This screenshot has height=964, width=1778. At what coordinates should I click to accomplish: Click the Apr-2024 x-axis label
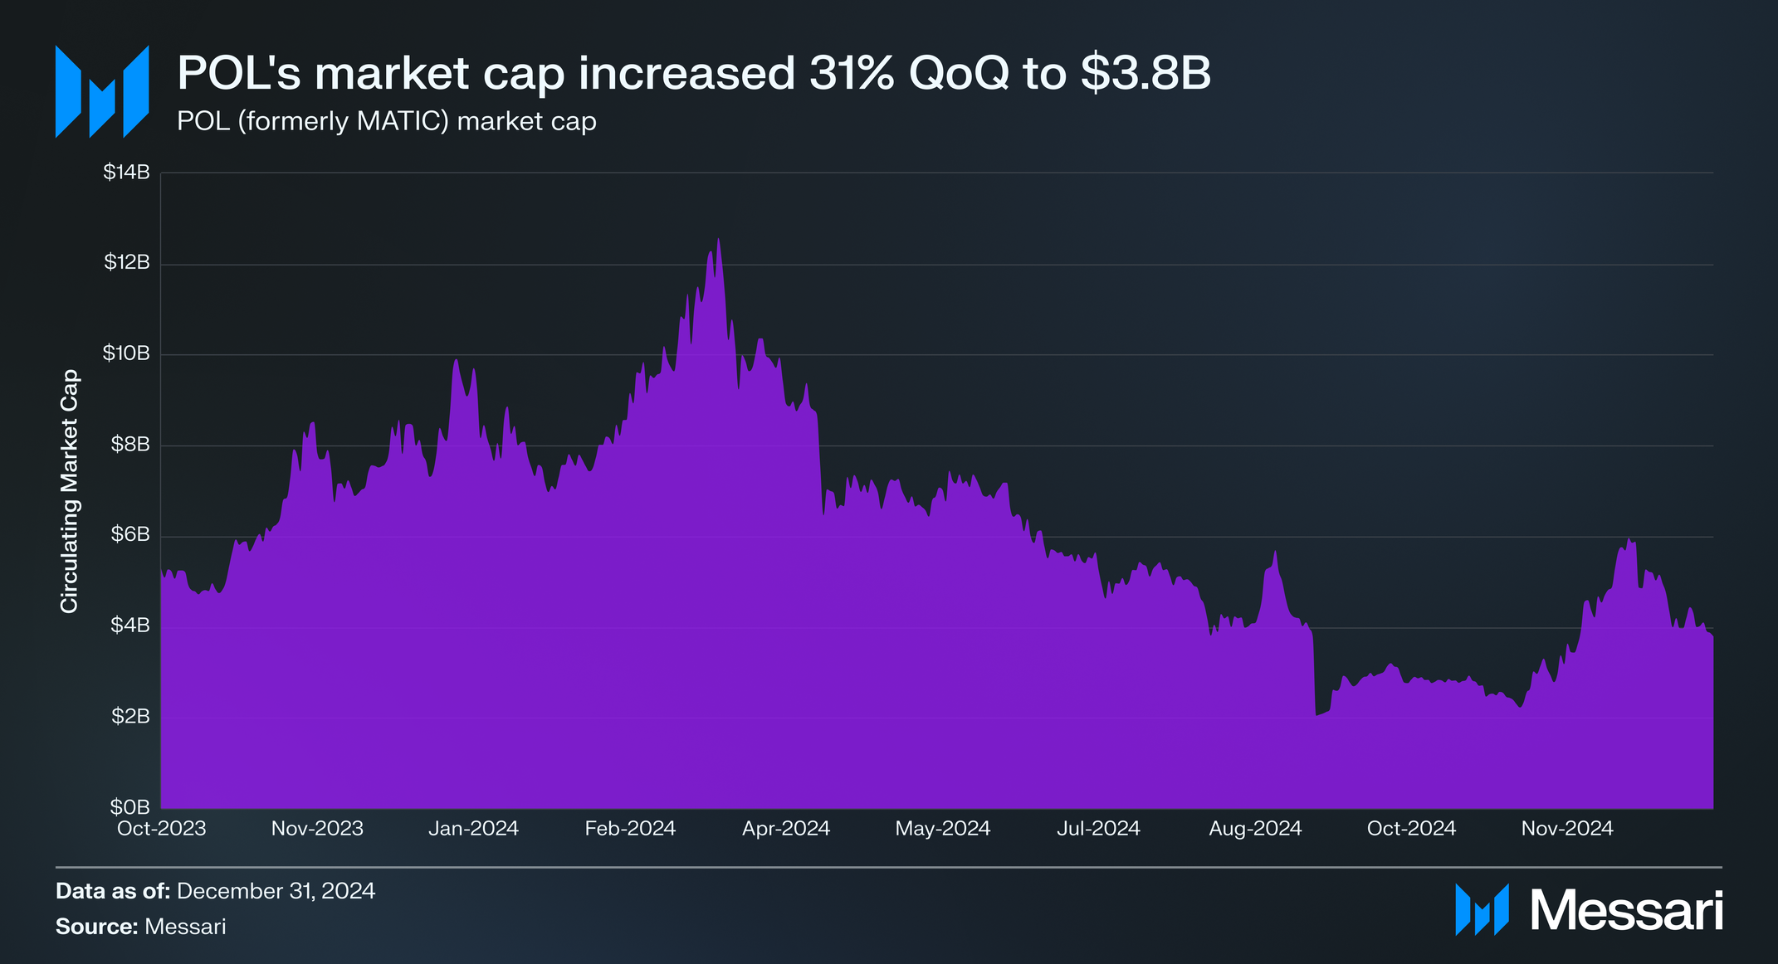coord(785,829)
